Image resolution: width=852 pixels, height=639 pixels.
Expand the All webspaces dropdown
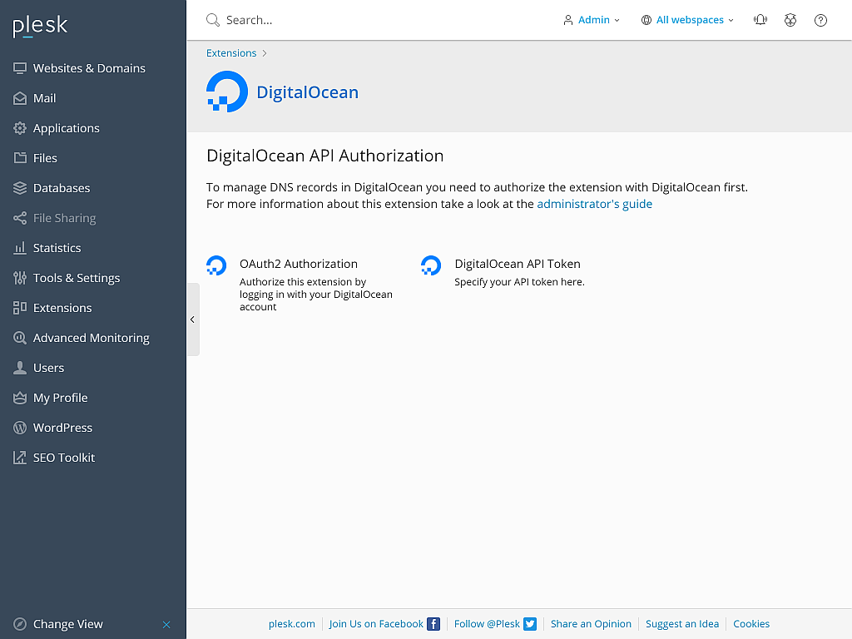tap(687, 20)
